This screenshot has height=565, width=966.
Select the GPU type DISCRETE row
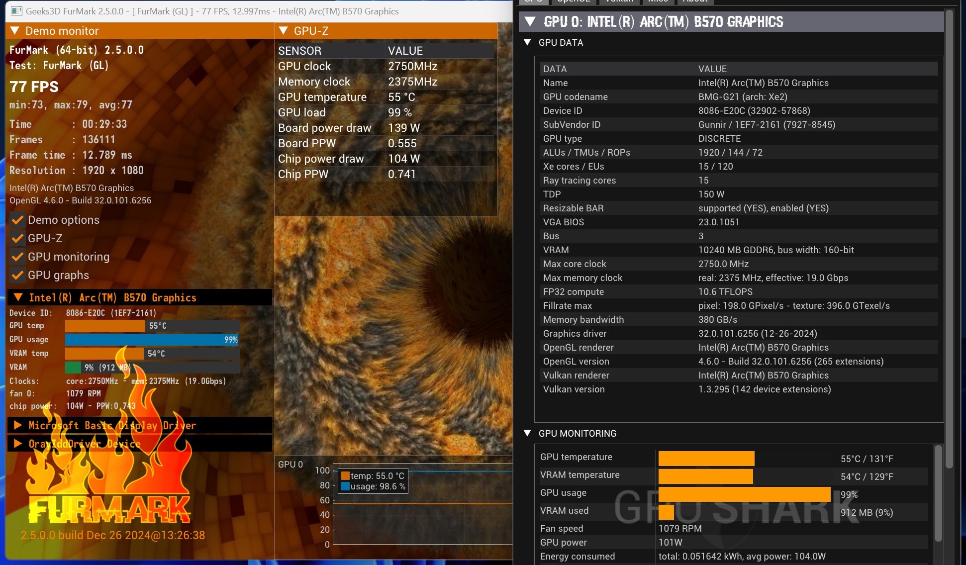pos(739,138)
